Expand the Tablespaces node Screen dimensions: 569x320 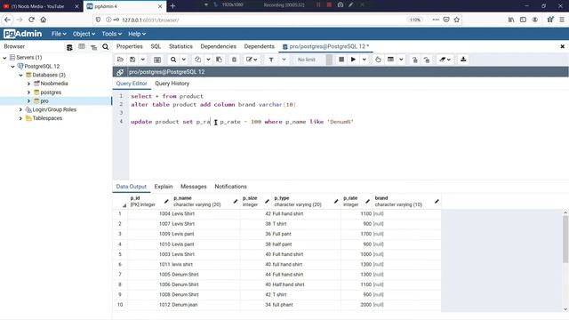pos(20,118)
